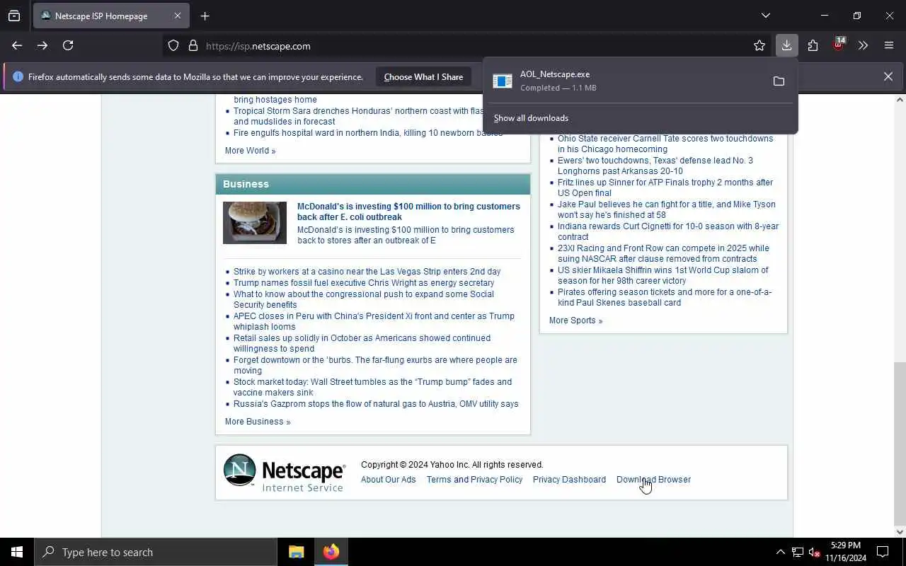The image size is (906, 566).
Task: Open File Explorer from the taskbar
Action: (296, 552)
